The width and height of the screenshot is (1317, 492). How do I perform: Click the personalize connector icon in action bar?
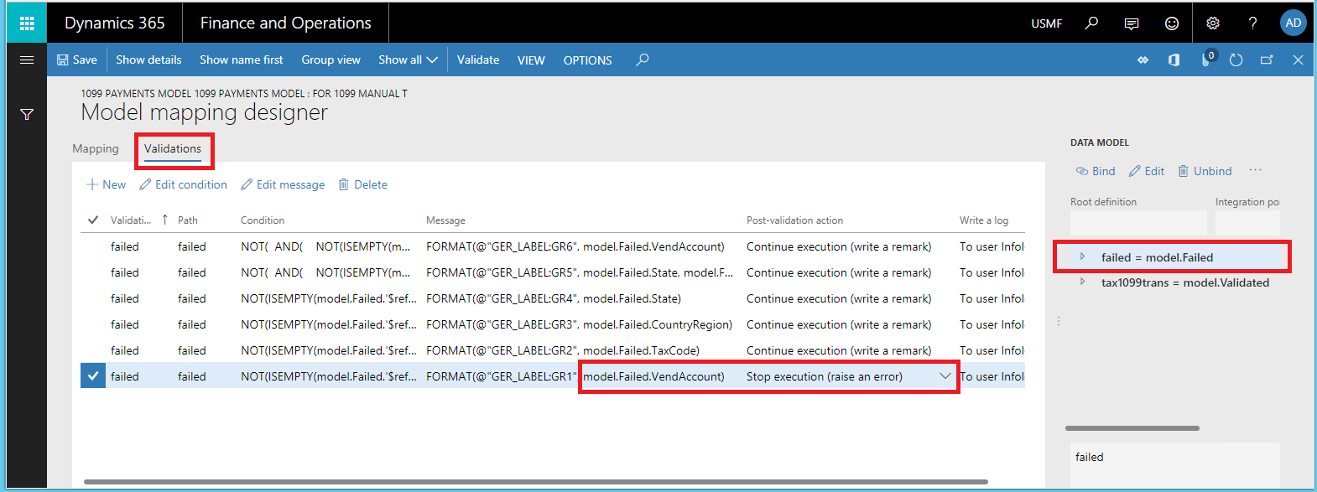pyautogui.click(x=1143, y=60)
